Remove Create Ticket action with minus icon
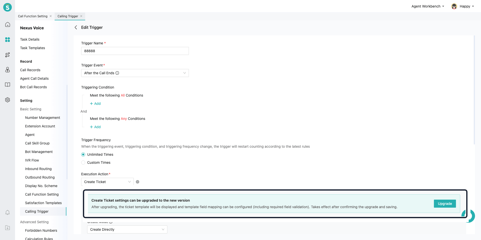Viewport: 481px width, 240px height. pos(138,182)
